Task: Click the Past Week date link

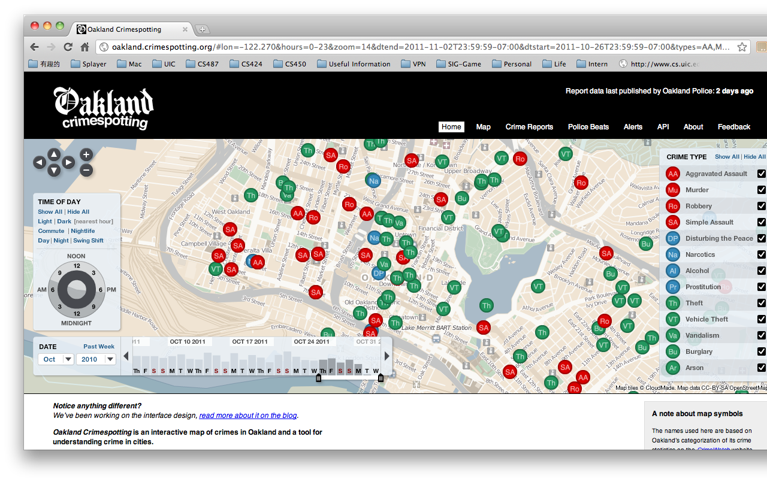Action: 99,347
